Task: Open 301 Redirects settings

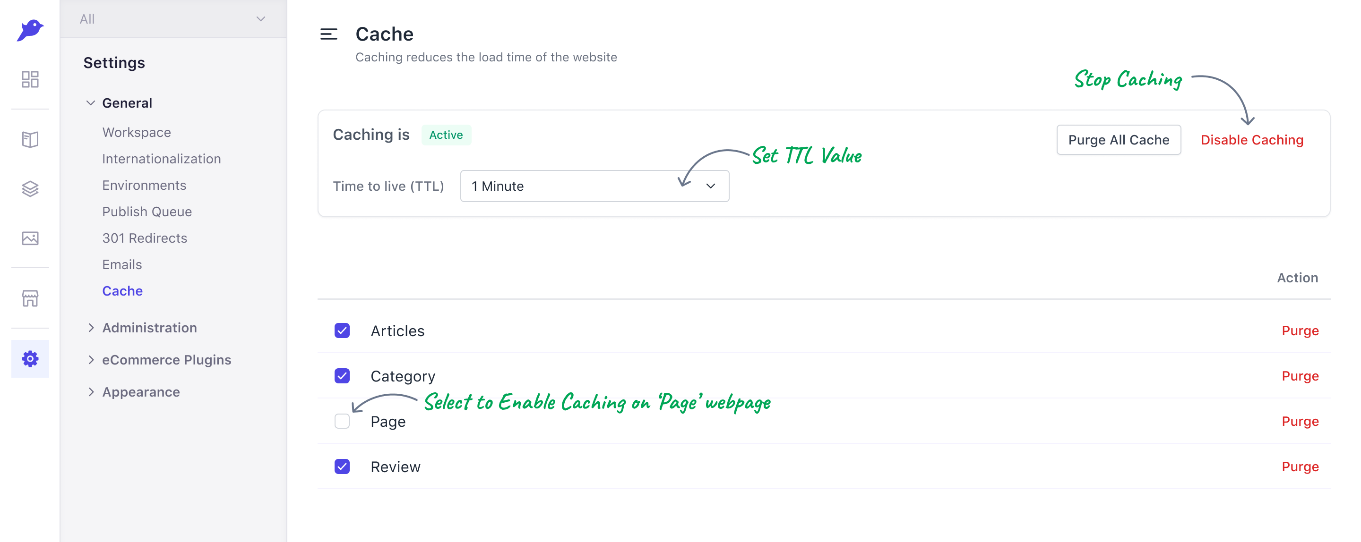Action: pyautogui.click(x=145, y=238)
